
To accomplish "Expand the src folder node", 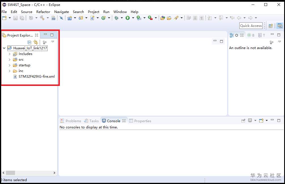I will [x=9, y=60].
